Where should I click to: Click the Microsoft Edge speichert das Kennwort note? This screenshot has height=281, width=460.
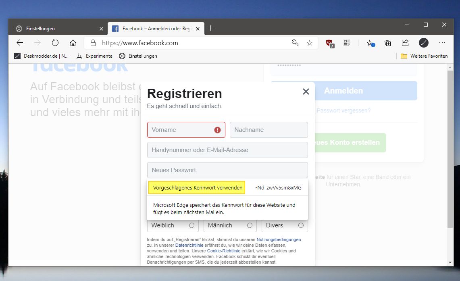[224, 208]
